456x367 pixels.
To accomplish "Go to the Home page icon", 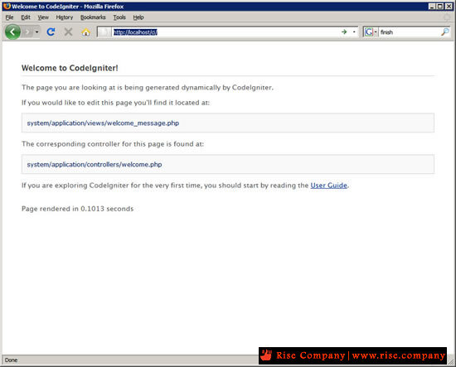I will click(x=85, y=31).
